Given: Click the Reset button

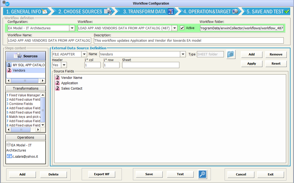Looking at the screenshot, I should tap(276, 64).
